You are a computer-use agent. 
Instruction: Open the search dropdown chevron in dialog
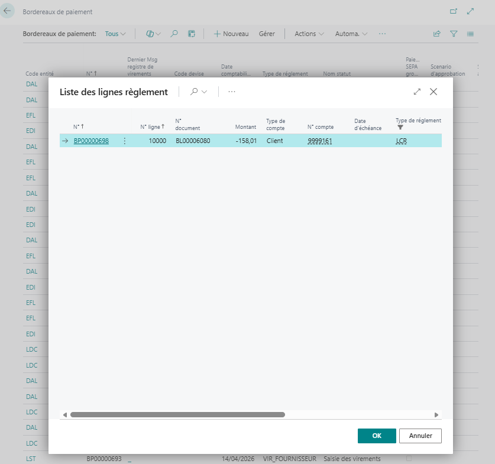(x=205, y=92)
